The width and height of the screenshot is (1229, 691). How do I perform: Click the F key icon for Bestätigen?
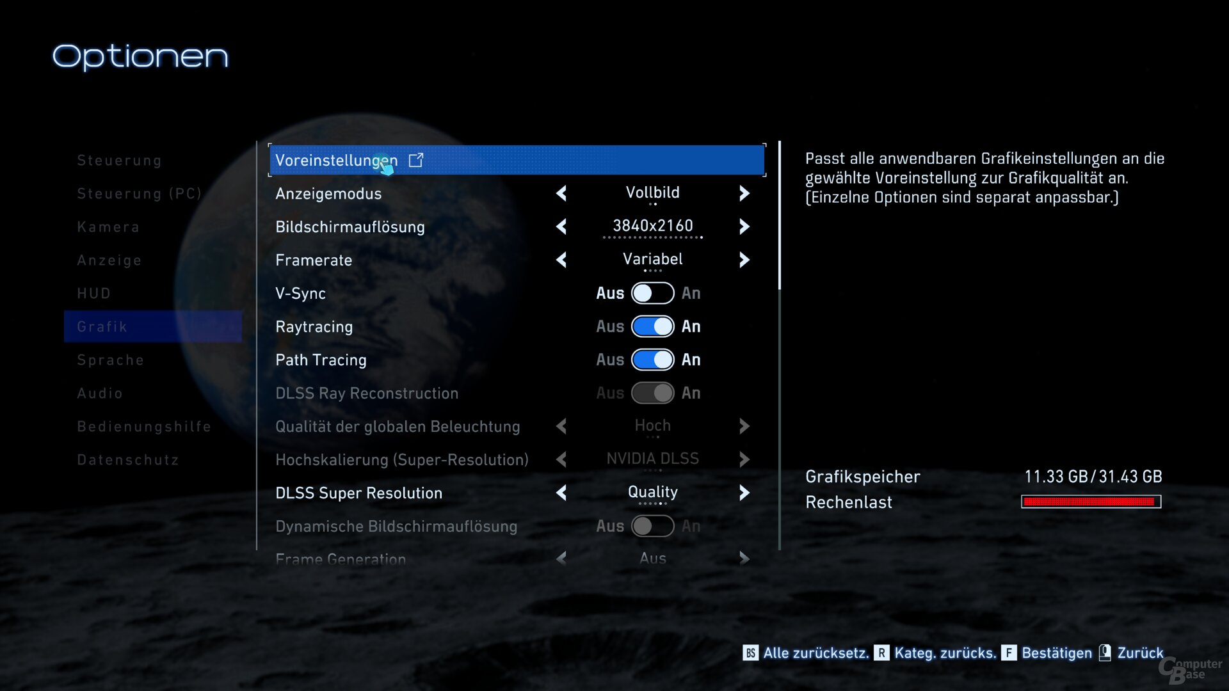(1009, 653)
